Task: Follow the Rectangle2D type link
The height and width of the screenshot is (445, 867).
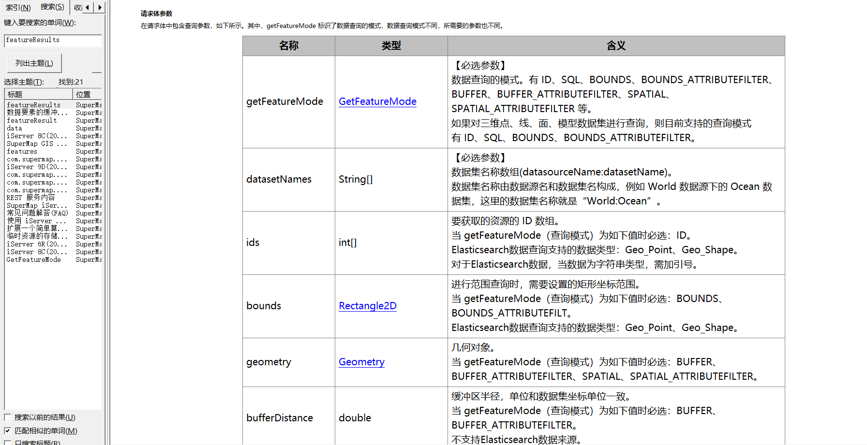Action: (367, 306)
